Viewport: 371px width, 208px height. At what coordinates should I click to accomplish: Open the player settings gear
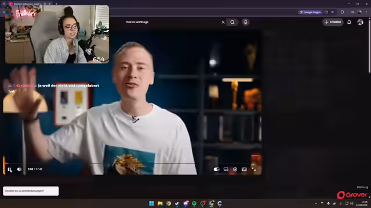point(235,169)
